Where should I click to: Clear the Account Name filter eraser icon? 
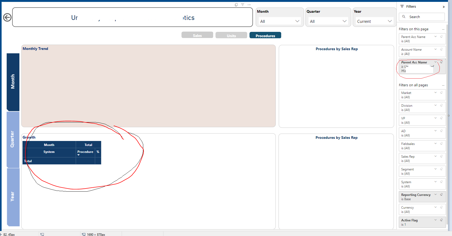[441, 49]
